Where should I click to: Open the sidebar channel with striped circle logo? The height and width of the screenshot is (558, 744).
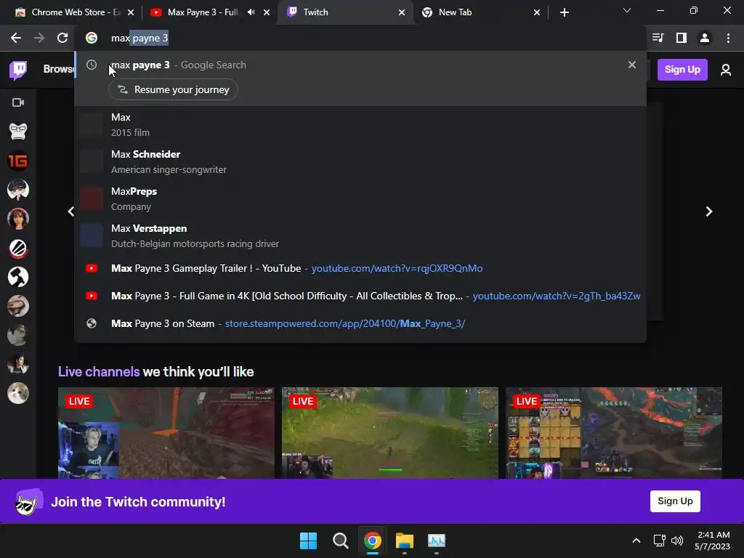click(18, 248)
